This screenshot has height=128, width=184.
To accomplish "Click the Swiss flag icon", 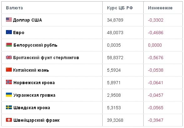I will [9, 120].
